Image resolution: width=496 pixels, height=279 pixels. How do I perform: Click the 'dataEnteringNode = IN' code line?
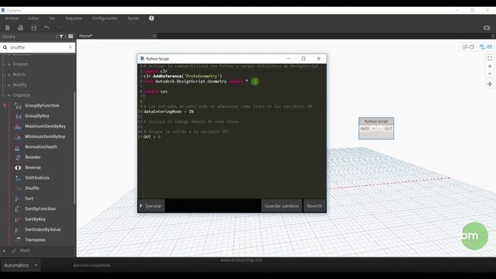pyautogui.click(x=169, y=112)
